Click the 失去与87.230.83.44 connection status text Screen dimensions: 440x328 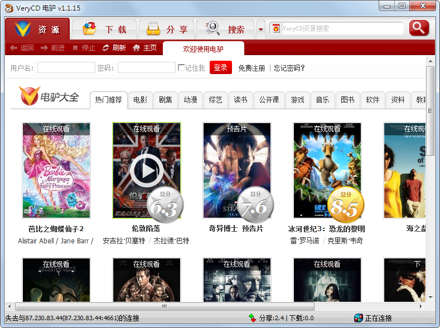[x=72, y=318]
